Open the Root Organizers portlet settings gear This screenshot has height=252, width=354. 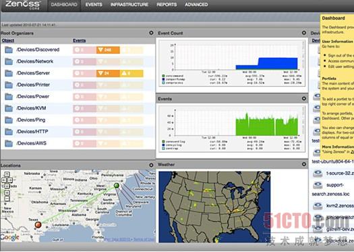pyautogui.click(x=151, y=33)
